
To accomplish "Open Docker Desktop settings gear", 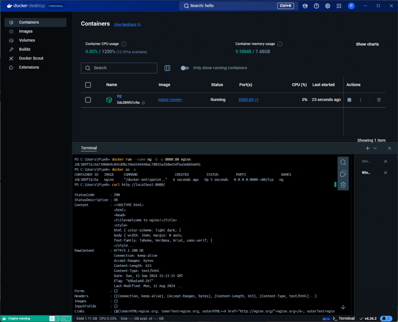I will tap(328, 6).
